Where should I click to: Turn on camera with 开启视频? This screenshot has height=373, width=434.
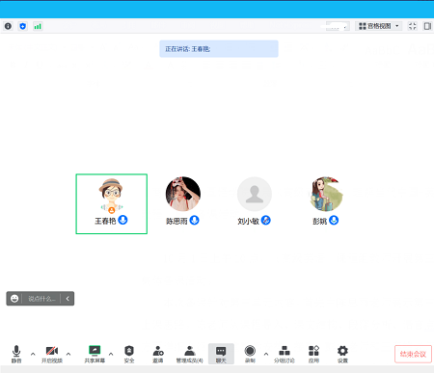(x=52, y=354)
